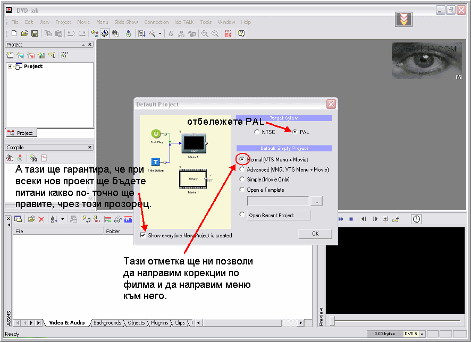Image resolution: width=471 pixels, height=342 pixels.
Task: Click the zoom out magnifier
Action: (215, 33)
